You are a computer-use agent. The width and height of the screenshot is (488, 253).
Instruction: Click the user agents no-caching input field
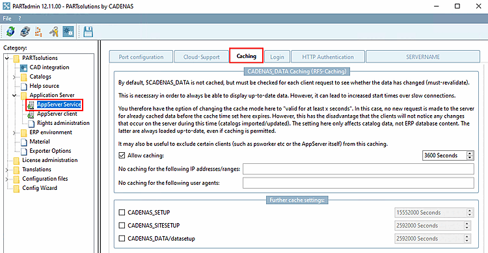359,183
